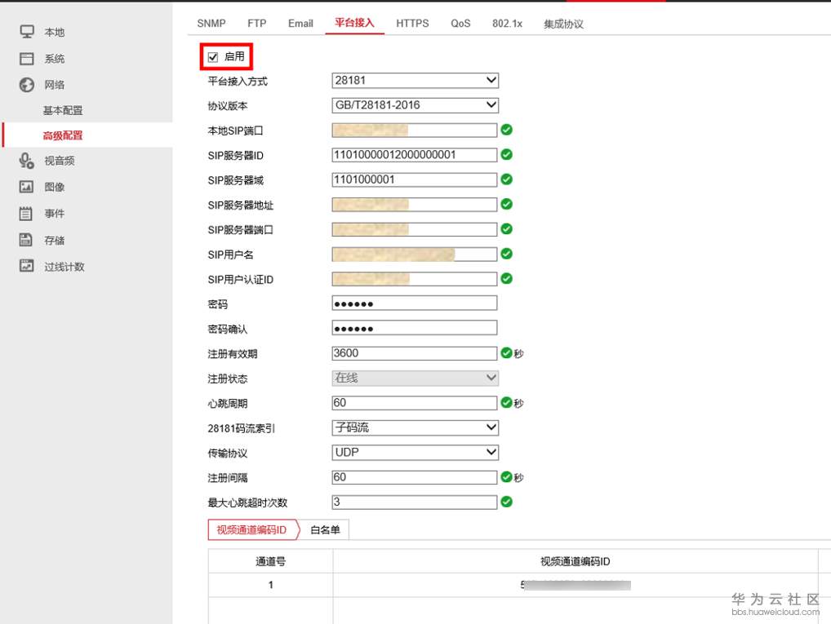
Task: Switch to the FTP tab
Action: pyautogui.click(x=256, y=24)
